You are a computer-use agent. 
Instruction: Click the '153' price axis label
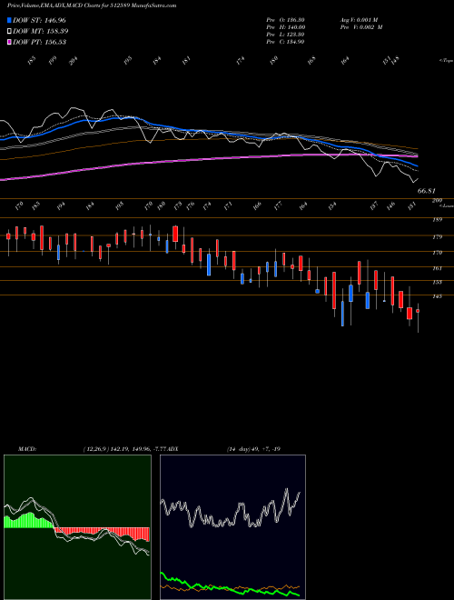click(438, 282)
